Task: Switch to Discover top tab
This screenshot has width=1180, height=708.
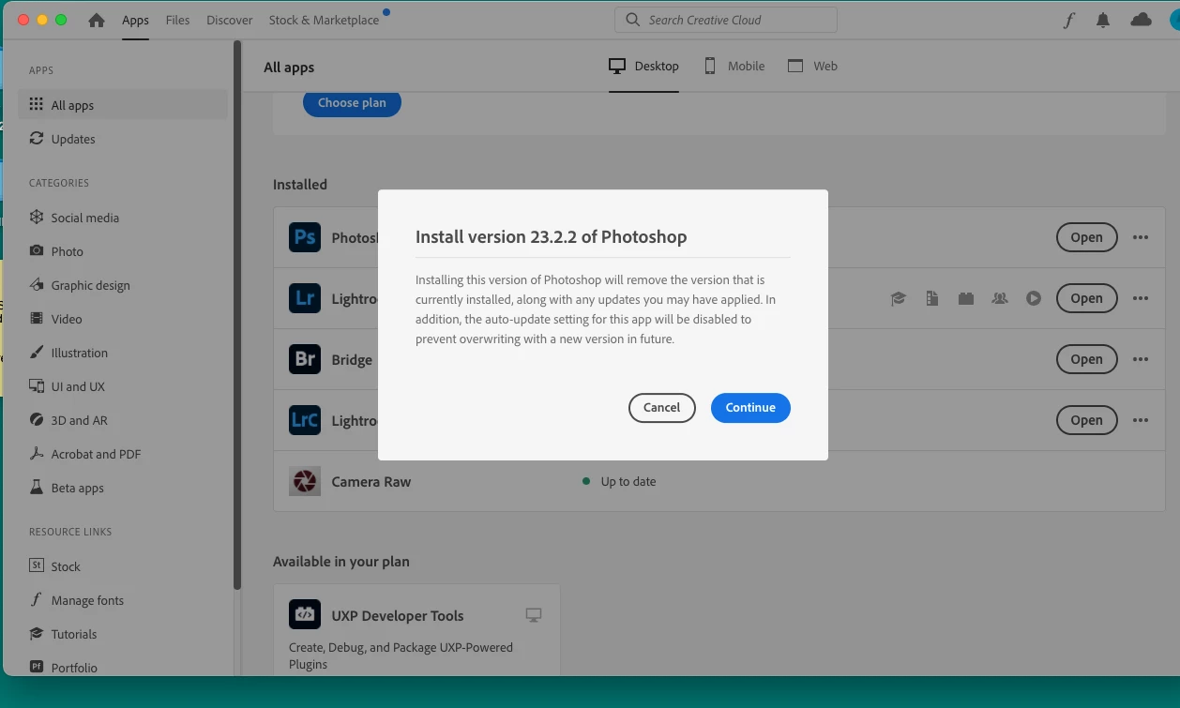Action: tap(230, 20)
